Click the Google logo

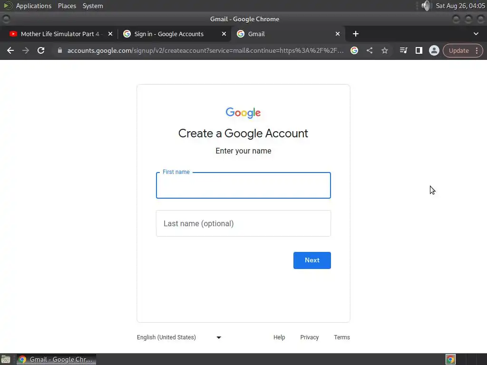tap(243, 113)
